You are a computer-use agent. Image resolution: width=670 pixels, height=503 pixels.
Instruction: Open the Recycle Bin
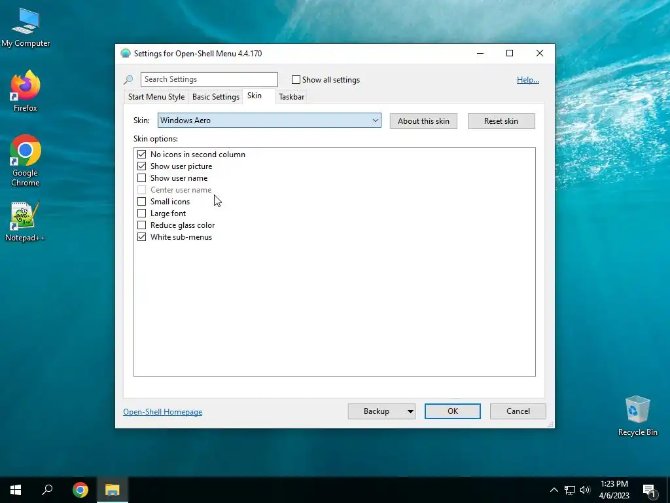coord(637,416)
